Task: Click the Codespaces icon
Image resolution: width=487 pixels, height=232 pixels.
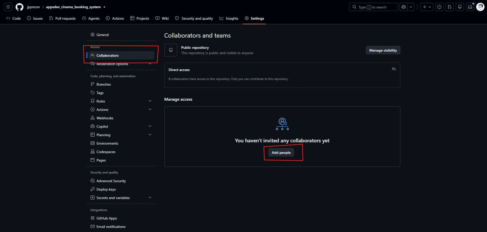Action: tap(93, 152)
